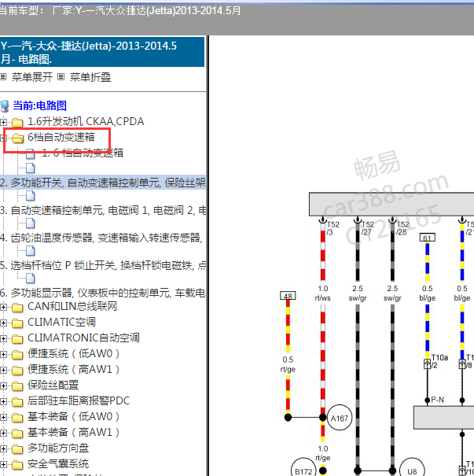Expand the 后部驻车距离报警PDC folder
Screen dimensions: 474x476
coord(3,401)
